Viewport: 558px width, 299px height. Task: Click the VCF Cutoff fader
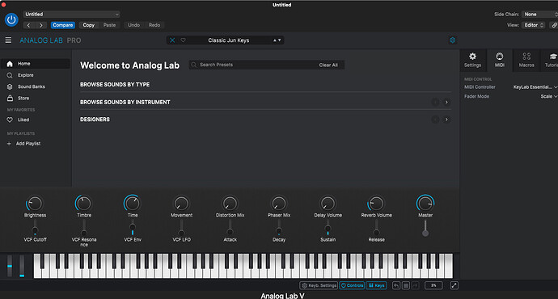tap(35, 228)
